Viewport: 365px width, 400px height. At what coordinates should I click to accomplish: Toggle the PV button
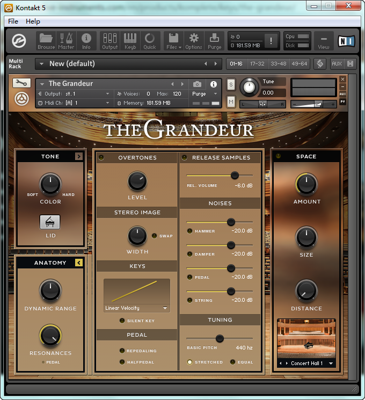343,101
